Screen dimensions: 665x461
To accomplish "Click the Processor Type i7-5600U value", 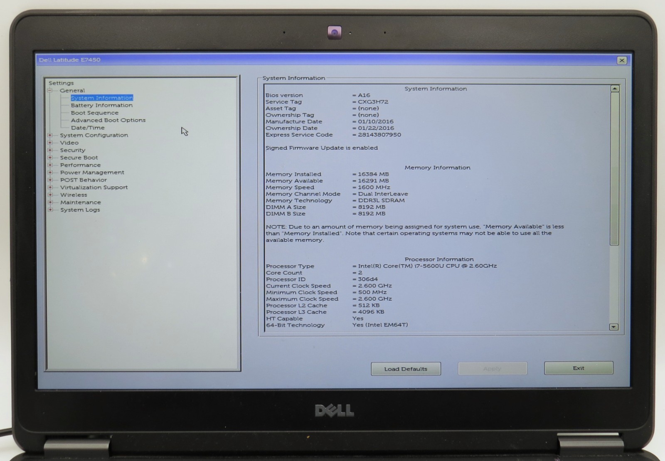I will pos(427,266).
